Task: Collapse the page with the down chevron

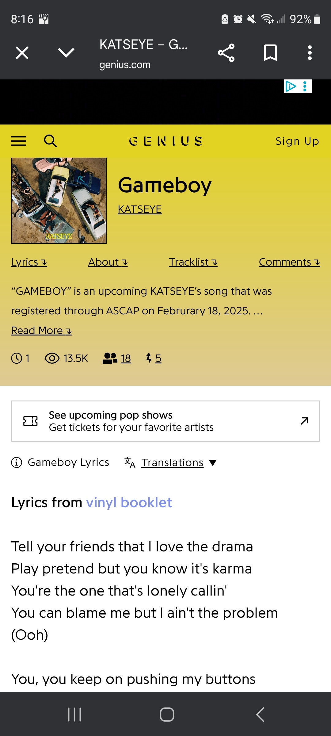Action: (66, 52)
